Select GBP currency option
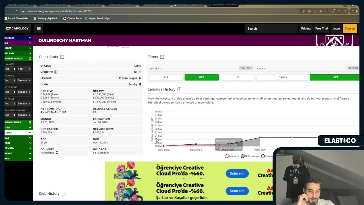 tap(202, 77)
